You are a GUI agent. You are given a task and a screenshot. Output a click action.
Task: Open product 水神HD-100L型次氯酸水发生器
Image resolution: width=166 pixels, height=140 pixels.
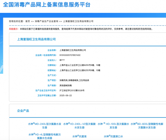click(113, 126)
